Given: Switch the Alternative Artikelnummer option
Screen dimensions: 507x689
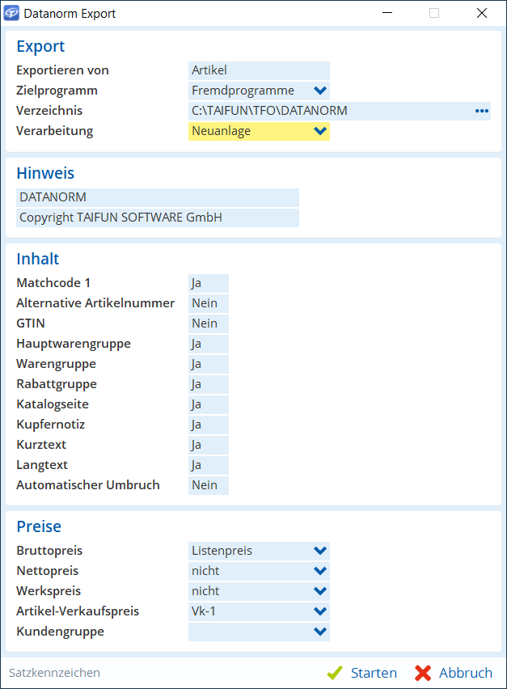Looking at the screenshot, I should tap(208, 303).
